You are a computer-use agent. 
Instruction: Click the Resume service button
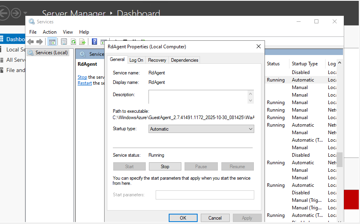click(237, 166)
